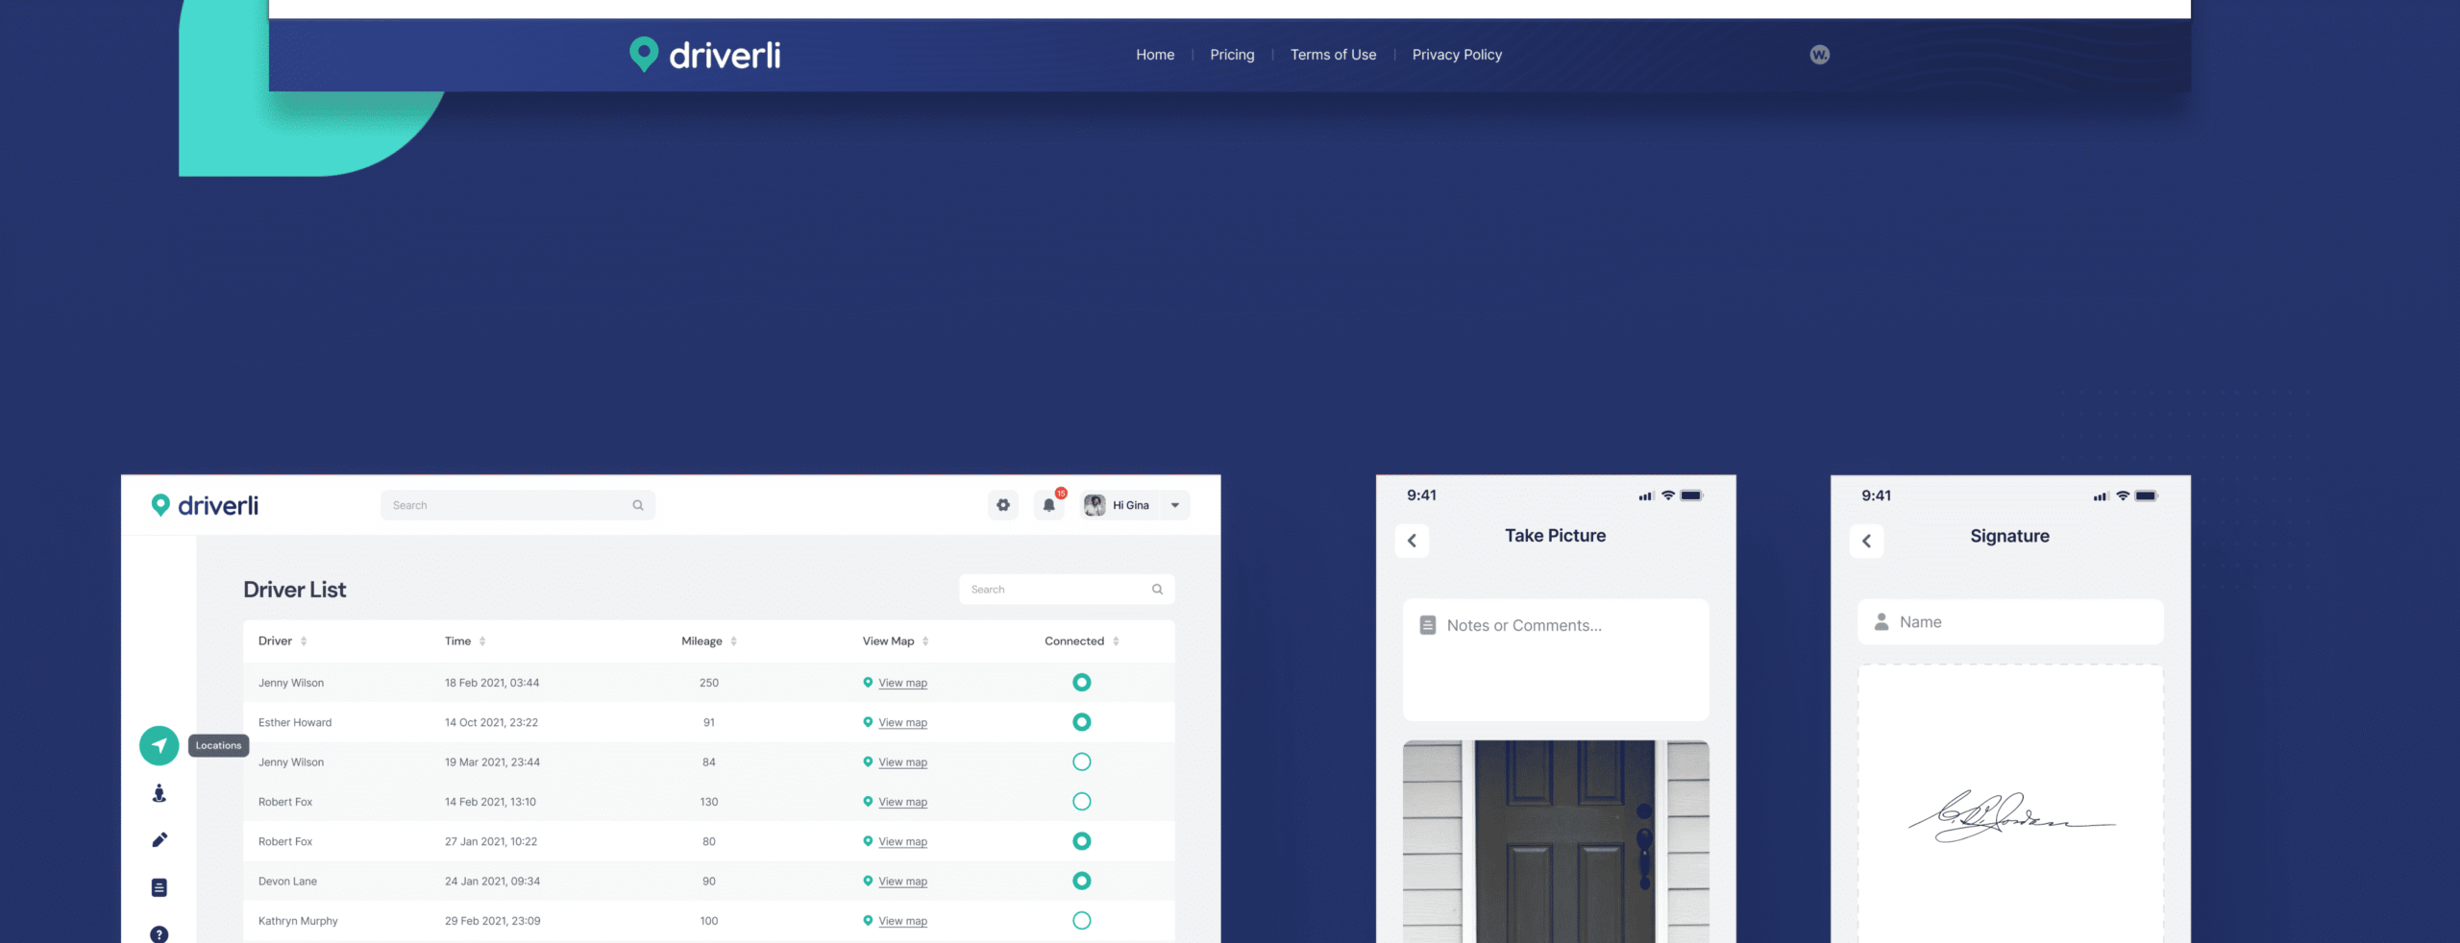
Task: Toggle Connected for Esther Howard
Action: [x=1082, y=722]
